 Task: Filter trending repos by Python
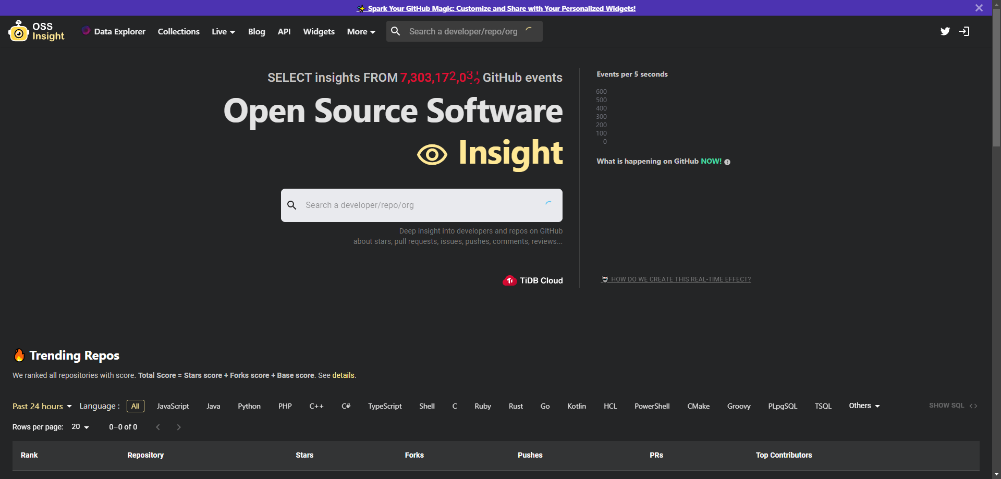249,406
